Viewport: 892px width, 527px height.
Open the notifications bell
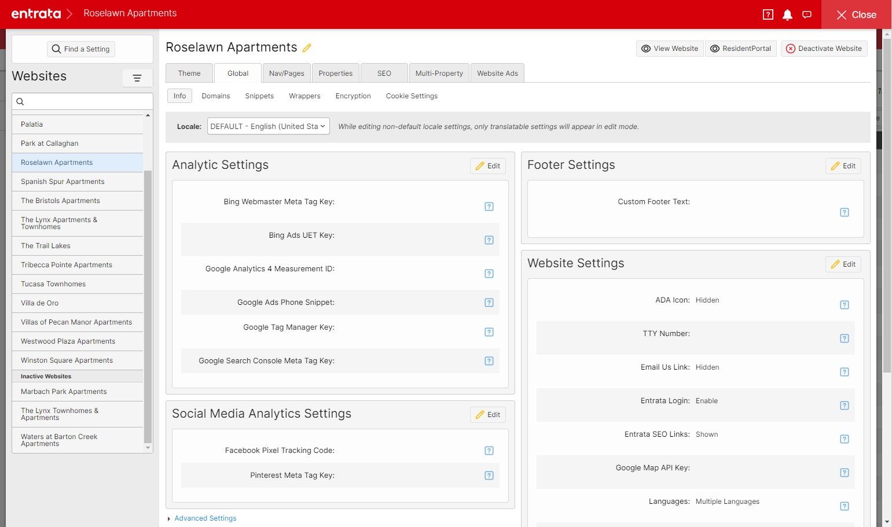[x=787, y=14]
